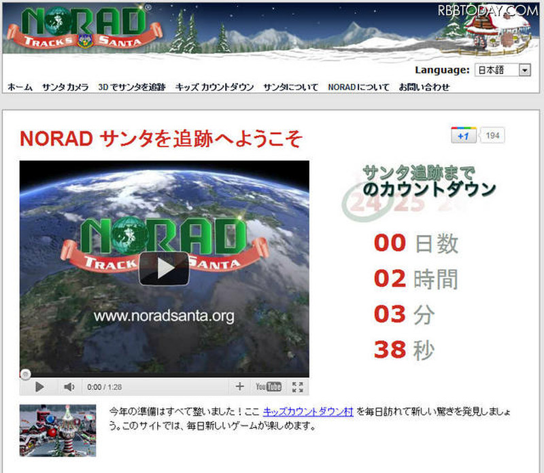Screen dimensions: 544x473
Task: Select 3D でサンタを追跡 in the navigation
Action: click(x=132, y=87)
